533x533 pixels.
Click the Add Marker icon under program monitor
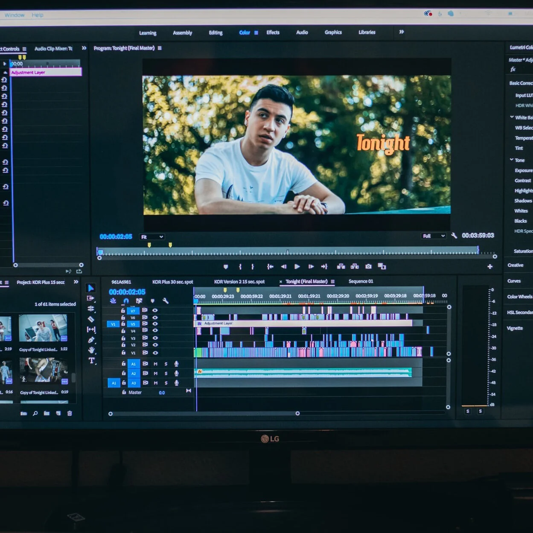point(226,266)
